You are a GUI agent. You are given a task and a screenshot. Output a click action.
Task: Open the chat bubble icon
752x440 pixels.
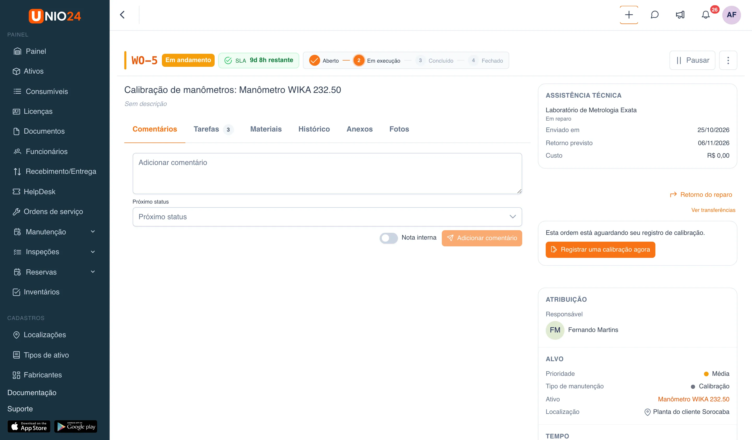click(x=654, y=15)
